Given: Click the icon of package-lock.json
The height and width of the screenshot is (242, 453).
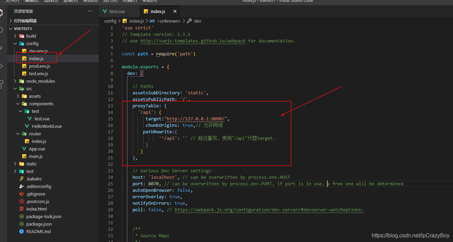Looking at the screenshot, I should coord(22,216).
